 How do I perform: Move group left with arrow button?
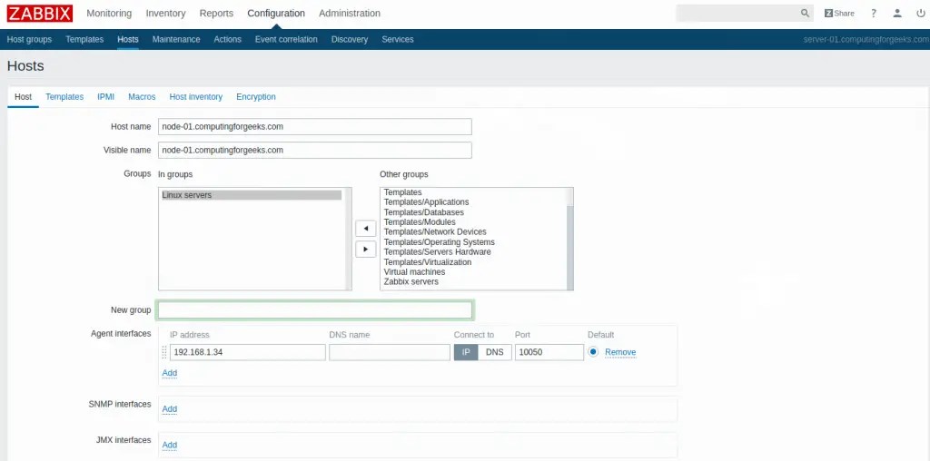365,228
